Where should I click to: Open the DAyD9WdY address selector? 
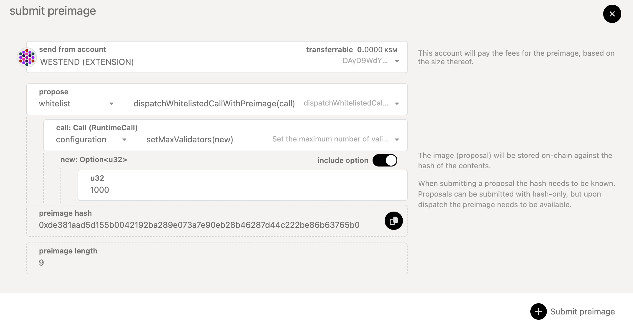[368, 61]
